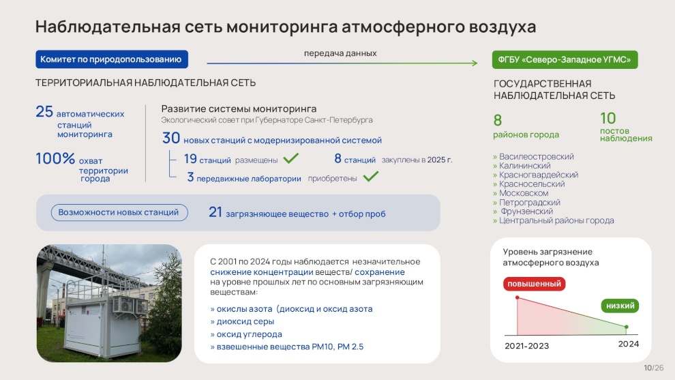Click the monitoring station photo
Screen dimensions: 675x380
point(109,303)
